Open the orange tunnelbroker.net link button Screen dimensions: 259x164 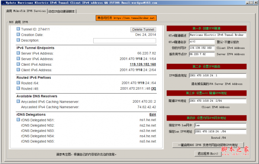coord(126,18)
